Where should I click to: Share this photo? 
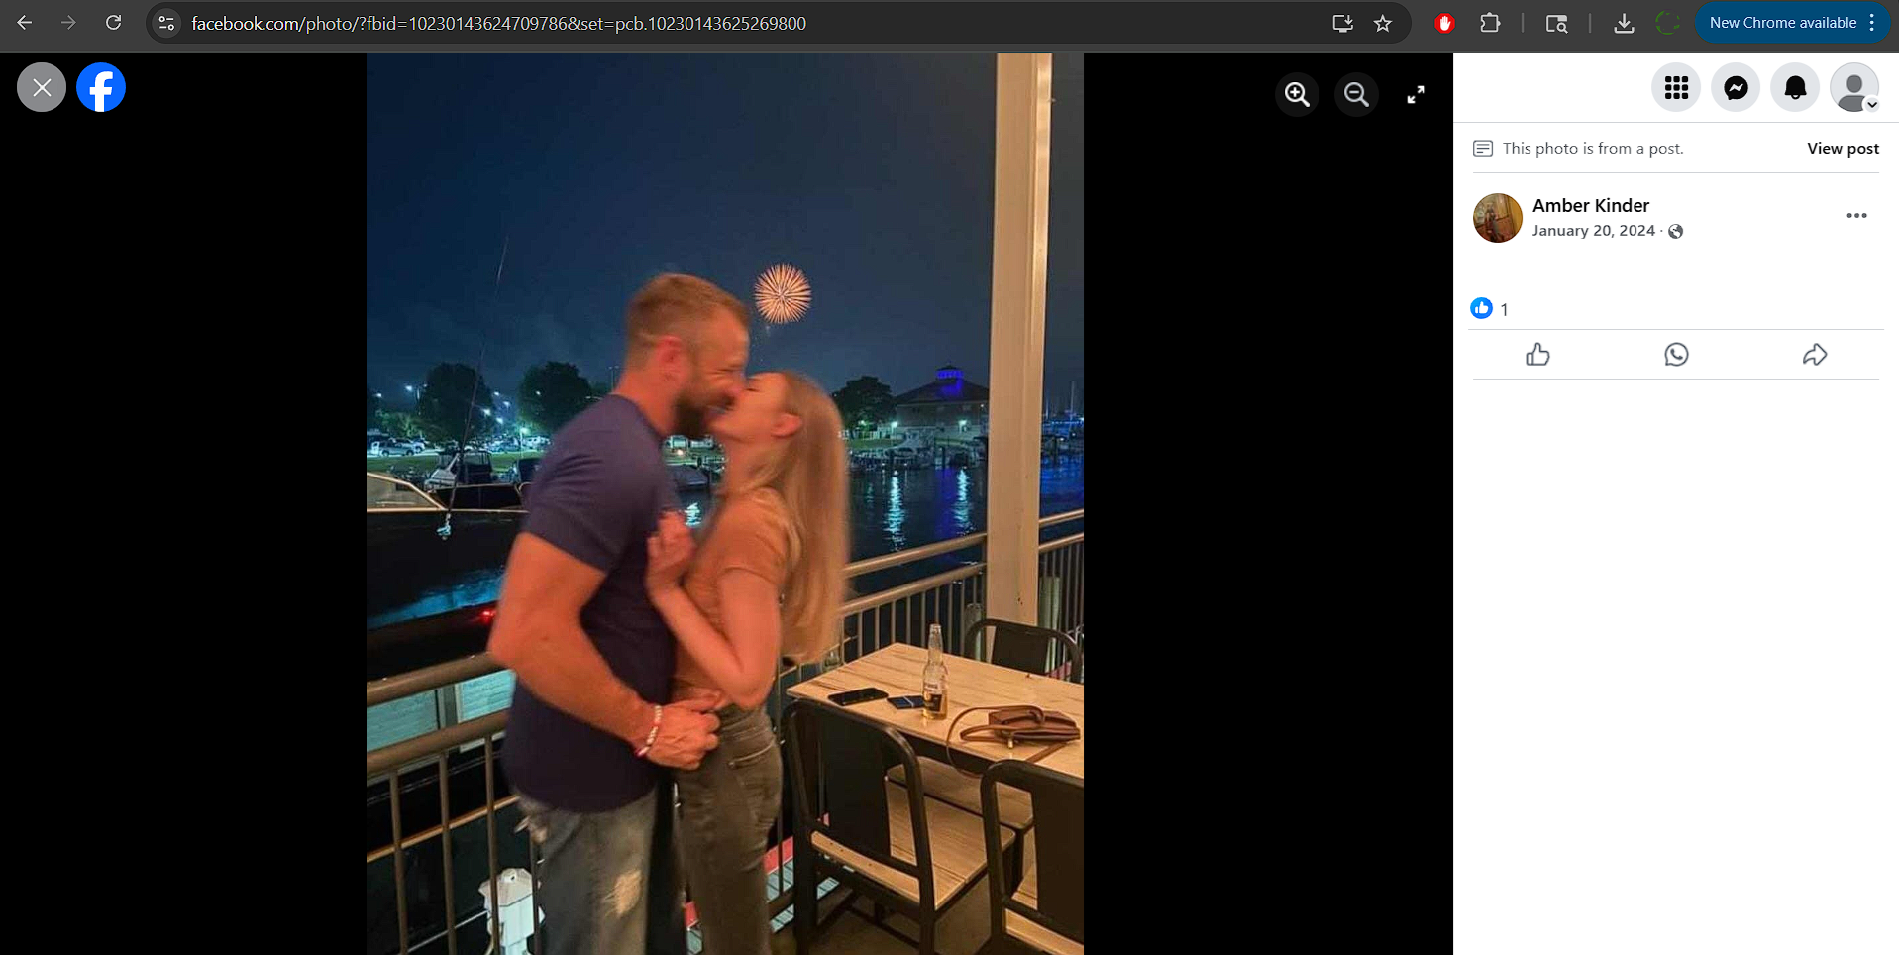(1815, 355)
